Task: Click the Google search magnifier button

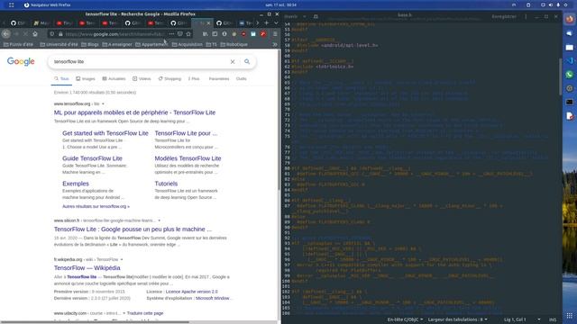Action: pos(247,62)
